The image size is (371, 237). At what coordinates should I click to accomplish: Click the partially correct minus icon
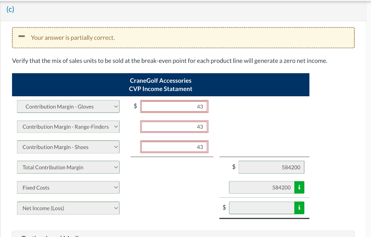(x=21, y=36)
